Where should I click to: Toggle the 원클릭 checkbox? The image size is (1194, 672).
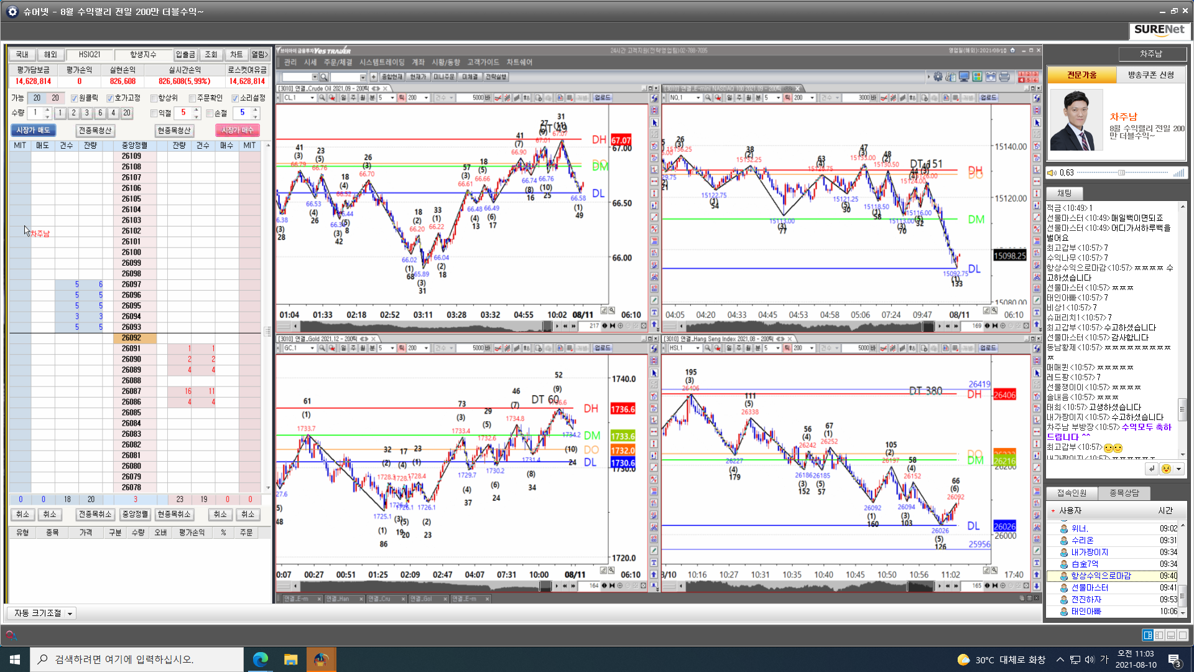pos(74,98)
